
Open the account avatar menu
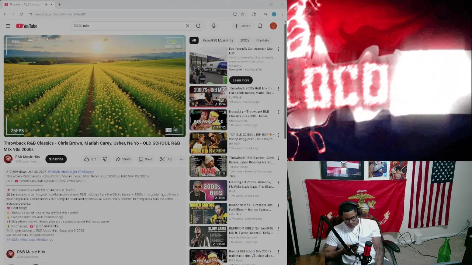(x=273, y=26)
